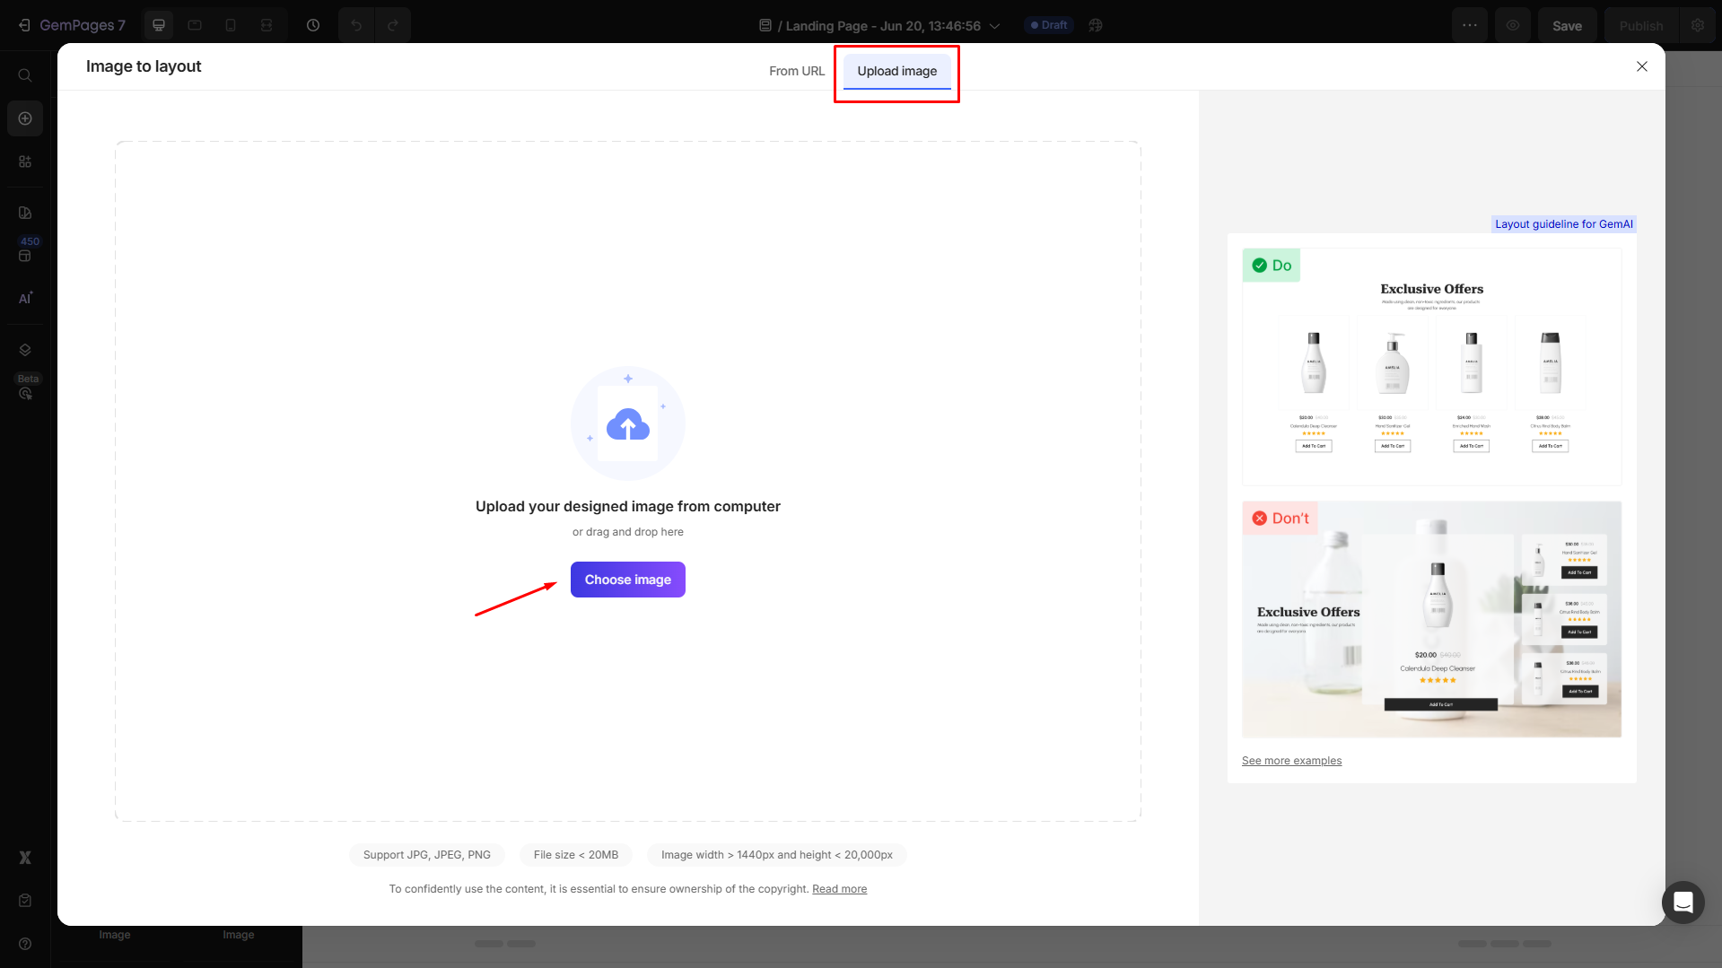Switch to mobile device view

pos(231,25)
